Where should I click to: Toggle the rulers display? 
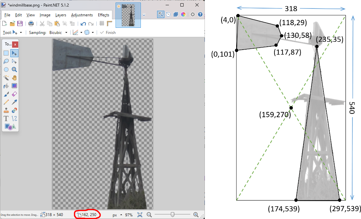(109, 23)
